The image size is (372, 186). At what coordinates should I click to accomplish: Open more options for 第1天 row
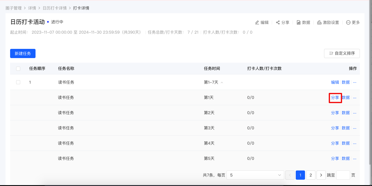click(x=355, y=98)
